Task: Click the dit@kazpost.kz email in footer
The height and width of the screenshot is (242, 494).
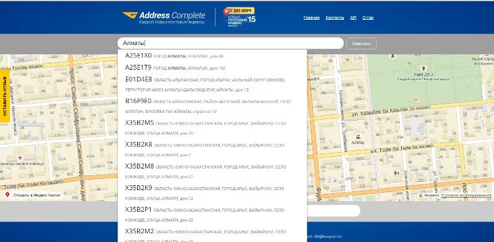Action: click(x=328, y=236)
